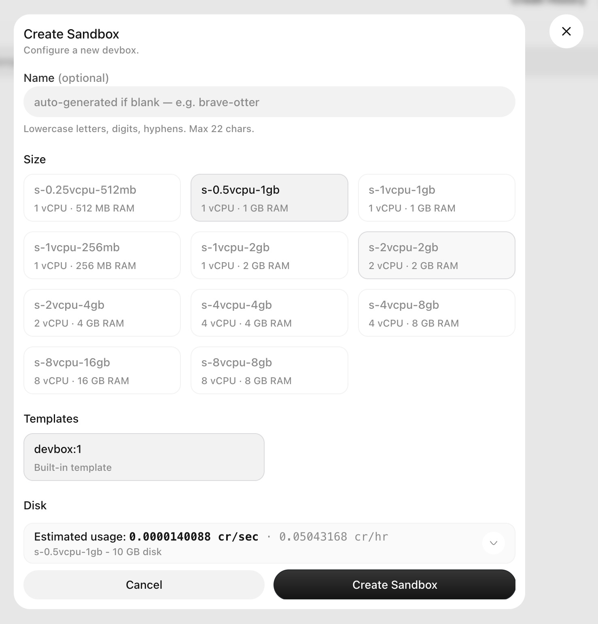Click the Disk section label
The height and width of the screenshot is (624, 598).
point(35,505)
